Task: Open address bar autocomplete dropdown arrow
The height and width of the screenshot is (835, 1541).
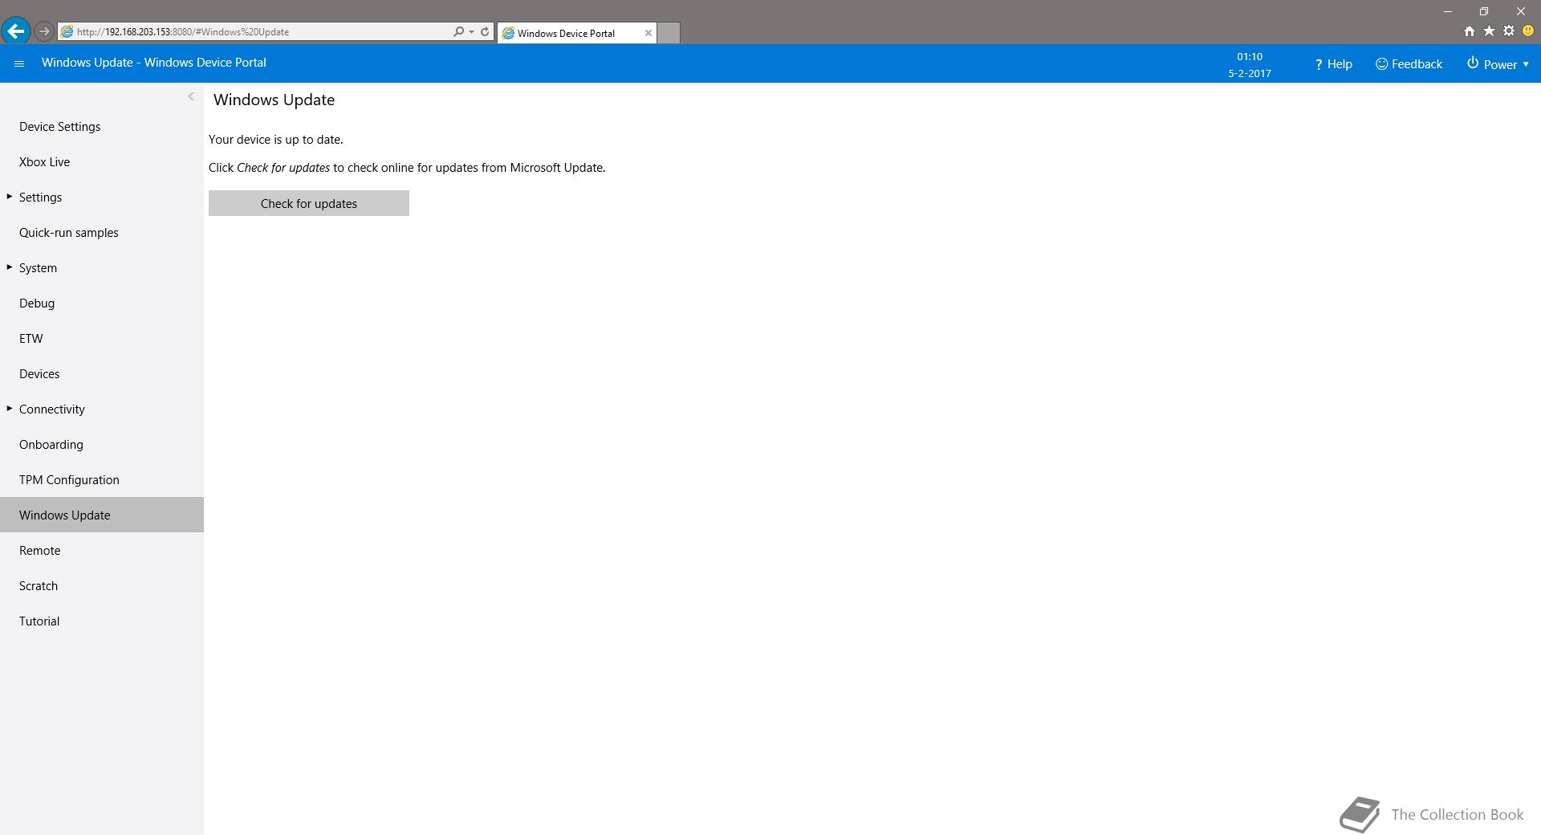Action: click(471, 31)
